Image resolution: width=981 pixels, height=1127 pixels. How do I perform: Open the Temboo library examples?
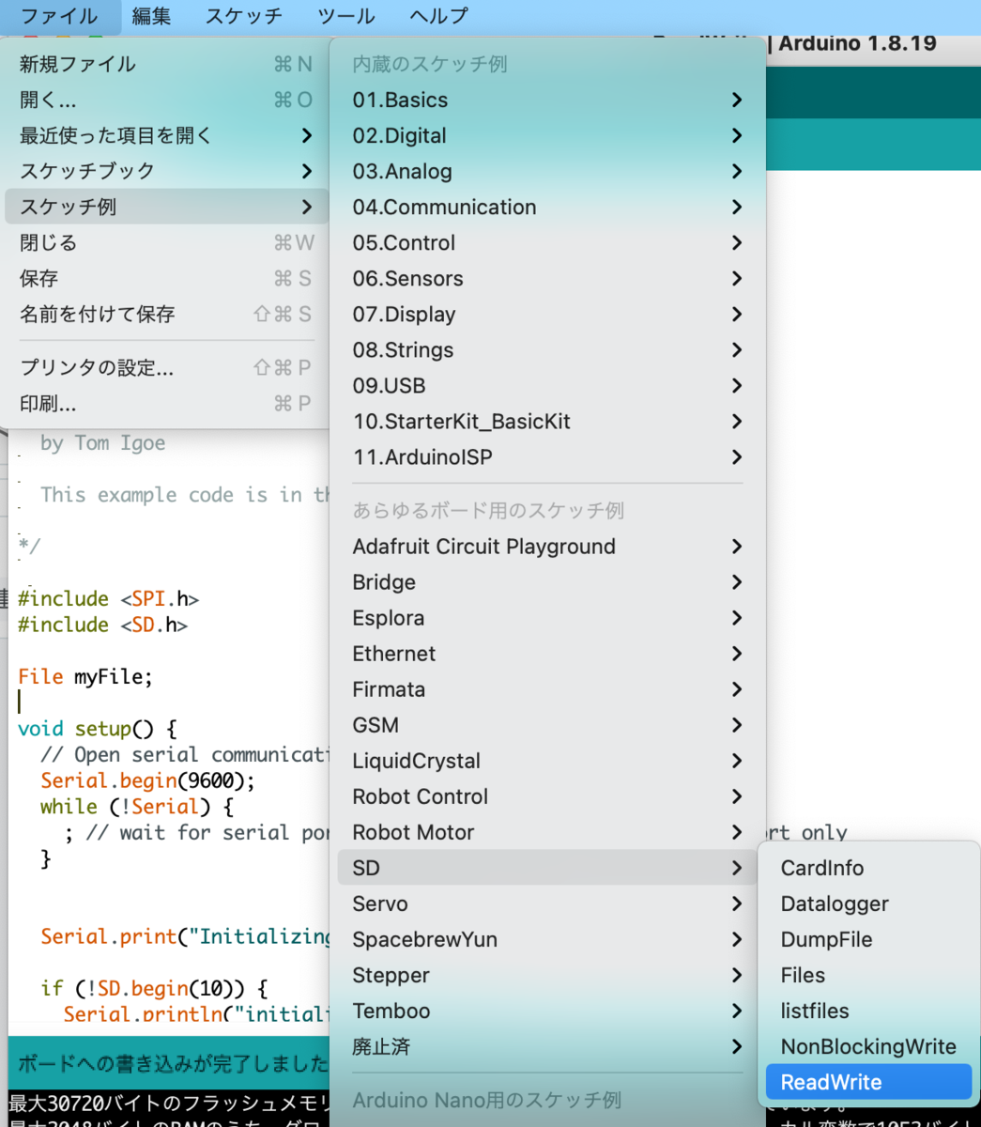(x=547, y=1011)
